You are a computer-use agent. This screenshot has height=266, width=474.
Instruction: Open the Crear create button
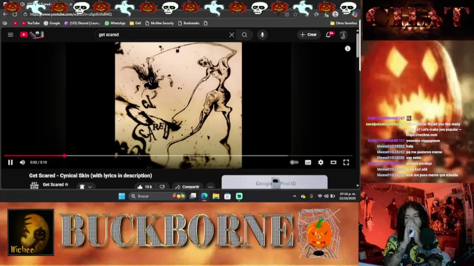pos(309,35)
